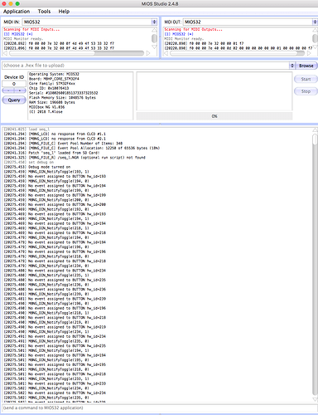Image resolution: width=318 pixels, height=415 pixels.
Task: Click the hex file path field
Action: [x=146, y=66]
